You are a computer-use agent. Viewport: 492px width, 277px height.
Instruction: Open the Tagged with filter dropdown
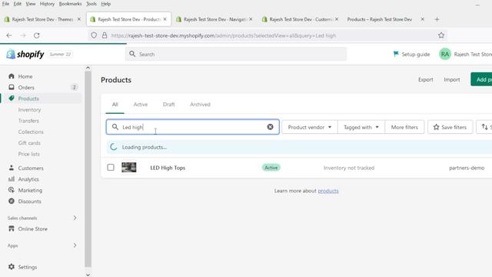pos(361,127)
